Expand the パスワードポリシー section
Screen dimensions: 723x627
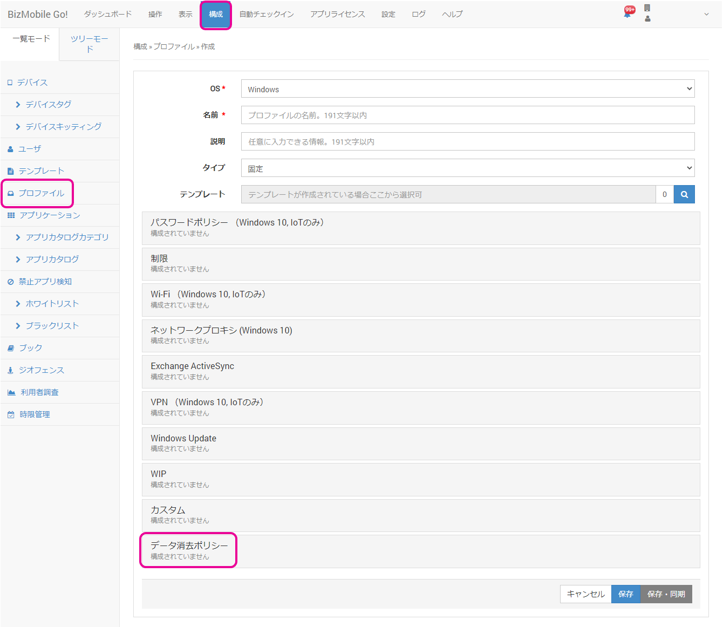(x=236, y=227)
